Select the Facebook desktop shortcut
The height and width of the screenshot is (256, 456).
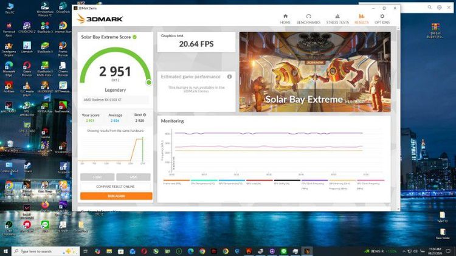click(x=63, y=168)
